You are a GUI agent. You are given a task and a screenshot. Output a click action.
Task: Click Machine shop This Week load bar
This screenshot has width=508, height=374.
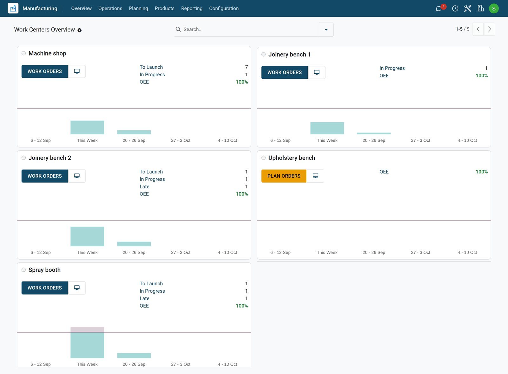[x=87, y=127]
